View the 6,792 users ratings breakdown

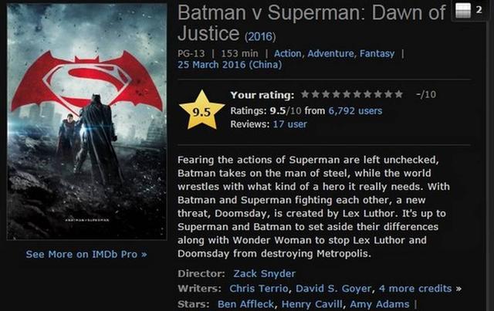355,111
